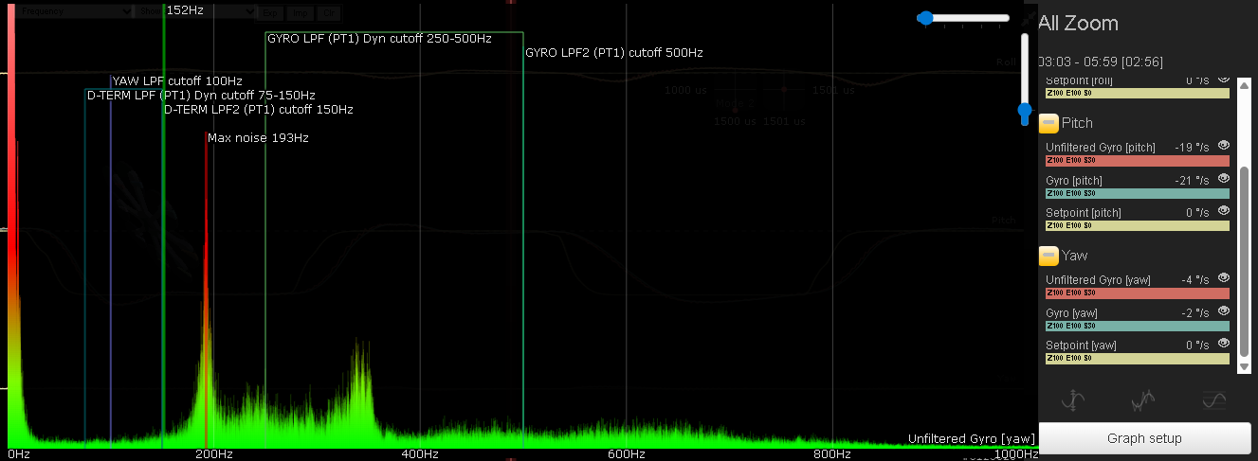Click the graph smoothing waveform icon

(1143, 401)
